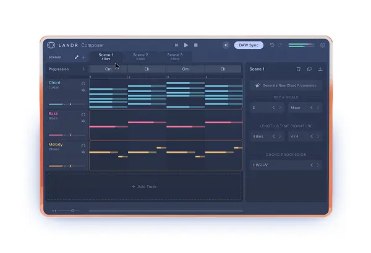Select the Bass track name

pyautogui.click(x=53, y=114)
